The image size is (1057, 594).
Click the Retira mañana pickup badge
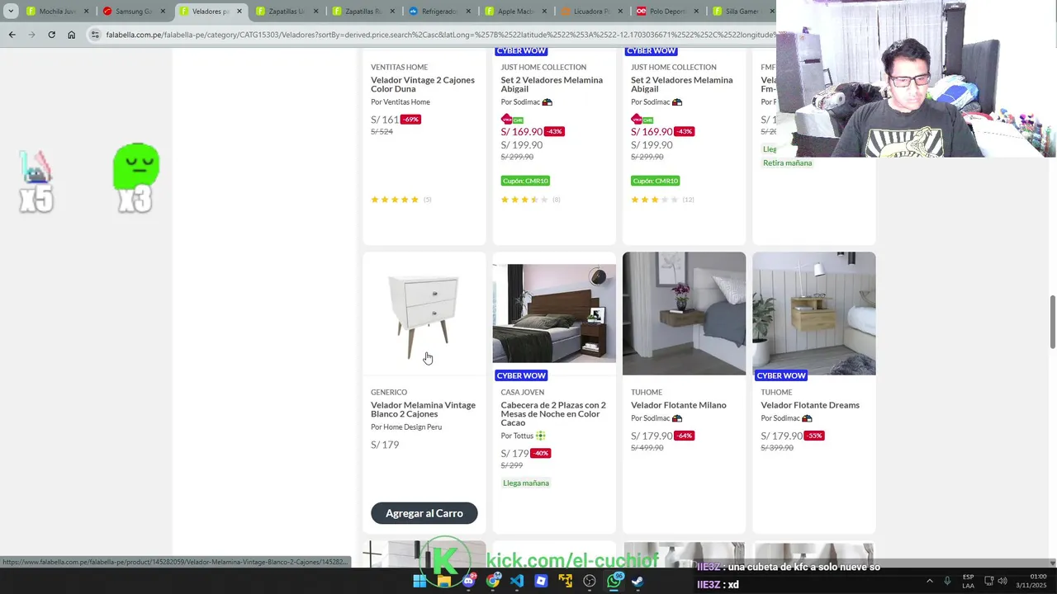787,163
